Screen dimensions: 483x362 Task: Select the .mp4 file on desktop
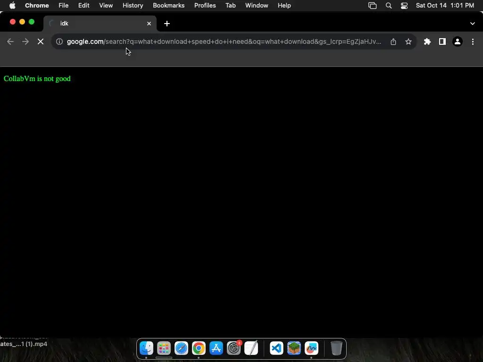(x=24, y=344)
